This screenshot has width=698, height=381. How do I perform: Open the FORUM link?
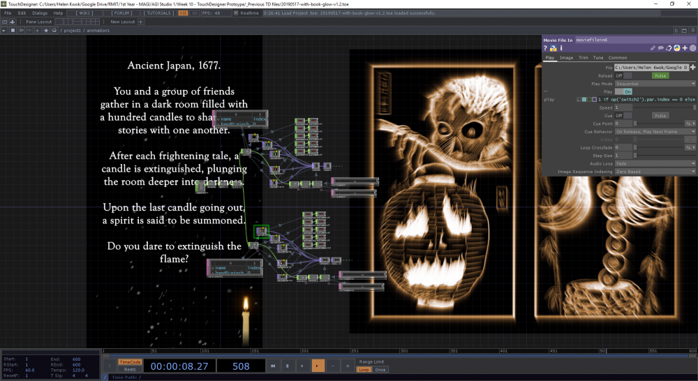121,13
